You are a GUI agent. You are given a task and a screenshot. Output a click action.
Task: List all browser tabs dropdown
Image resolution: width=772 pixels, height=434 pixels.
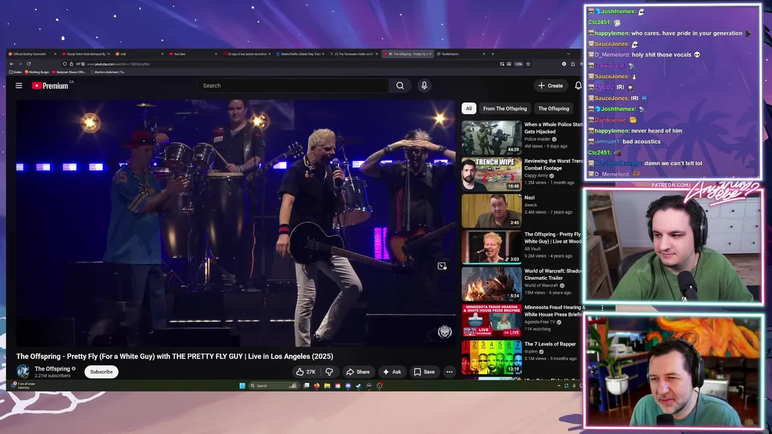(568, 54)
